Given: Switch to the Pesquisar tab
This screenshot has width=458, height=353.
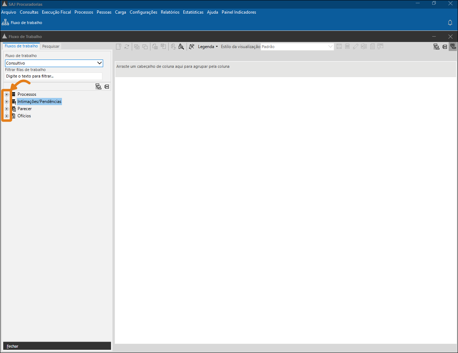Looking at the screenshot, I should 51,46.
